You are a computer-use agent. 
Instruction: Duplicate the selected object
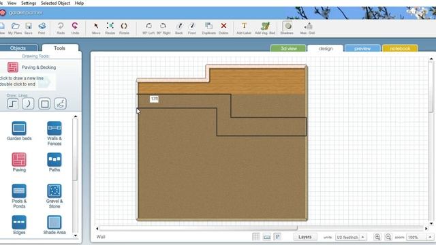(208, 26)
